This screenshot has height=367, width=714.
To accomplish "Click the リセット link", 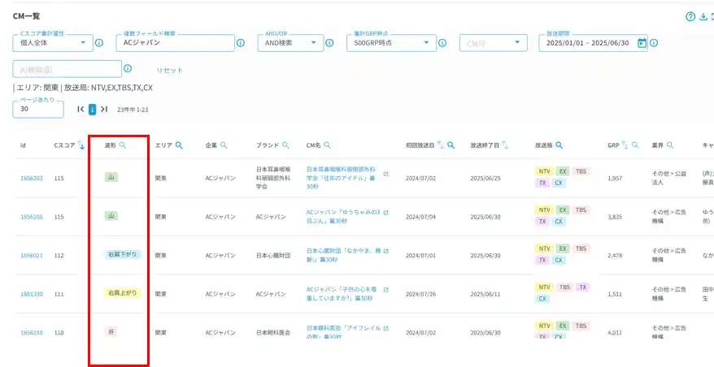I will (169, 71).
